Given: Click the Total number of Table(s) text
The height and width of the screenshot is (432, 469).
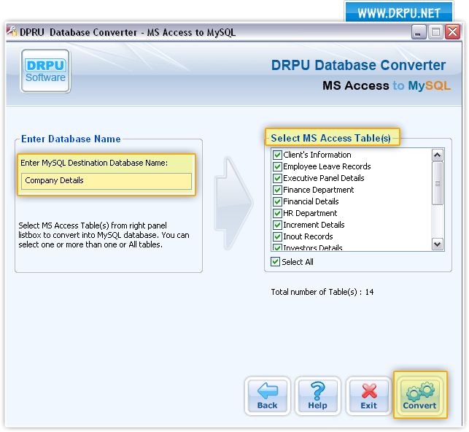Looking at the screenshot, I should pos(322,292).
